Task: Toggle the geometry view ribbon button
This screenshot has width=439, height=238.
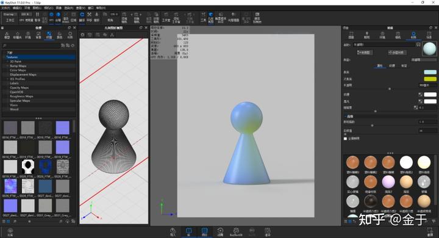Action: tap(210, 17)
